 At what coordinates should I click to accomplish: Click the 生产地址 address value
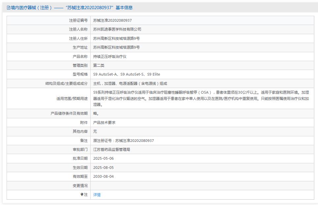click(116, 47)
